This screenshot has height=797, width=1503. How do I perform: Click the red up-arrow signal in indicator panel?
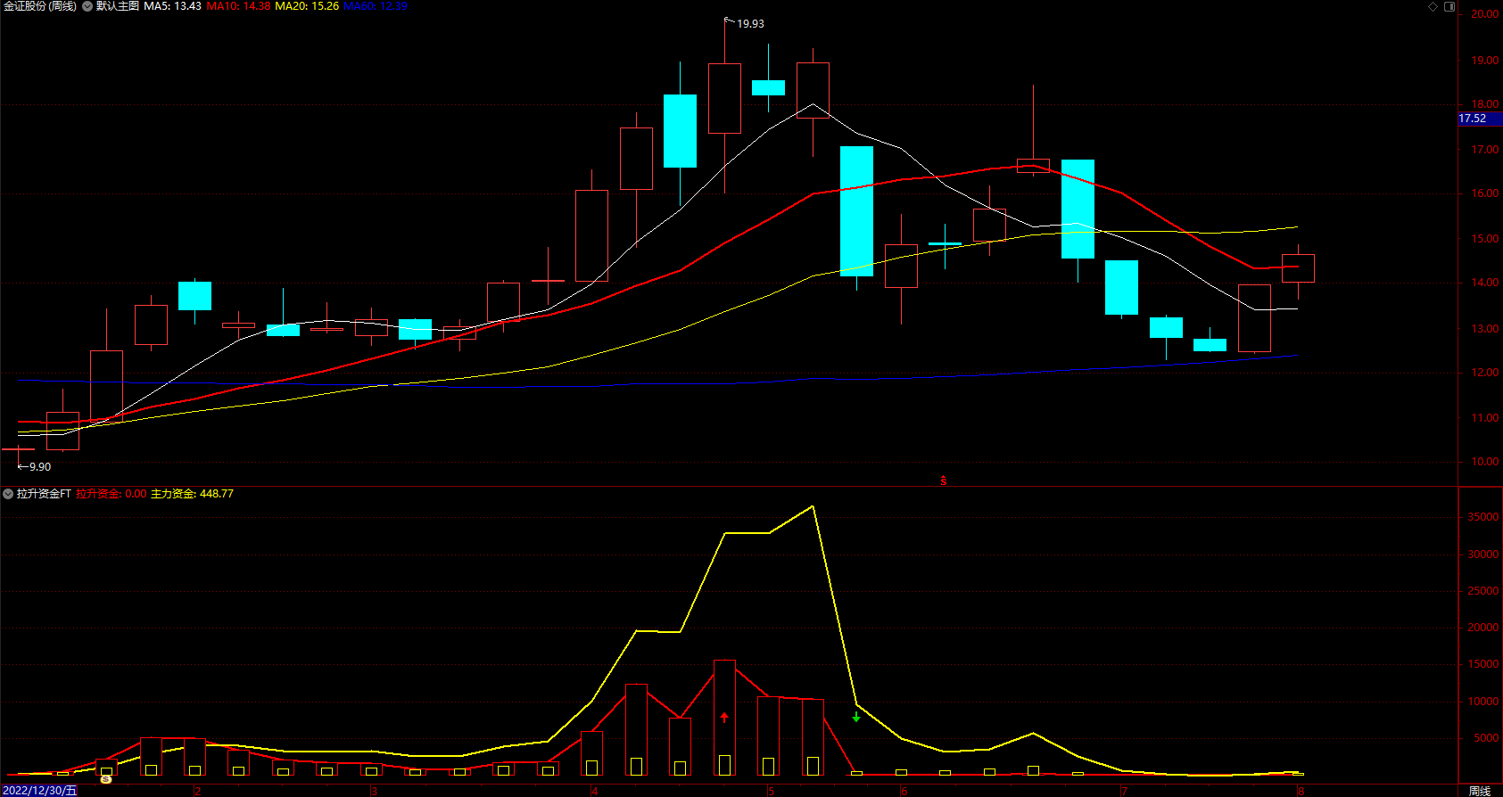pos(724,717)
